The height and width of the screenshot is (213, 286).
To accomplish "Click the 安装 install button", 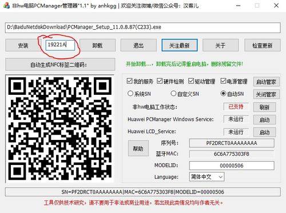I will tap(23, 45).
